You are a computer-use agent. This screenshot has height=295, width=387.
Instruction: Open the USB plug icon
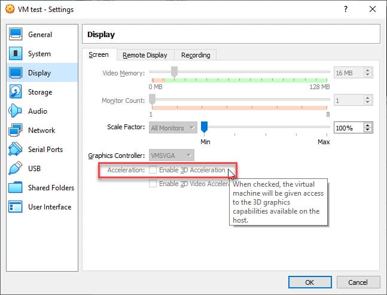[x=16, y=168]
